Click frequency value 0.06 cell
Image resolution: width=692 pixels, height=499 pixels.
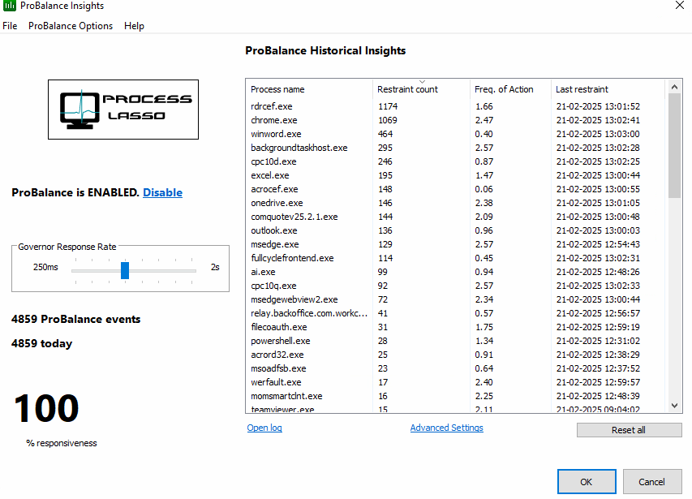coord(484,189)
